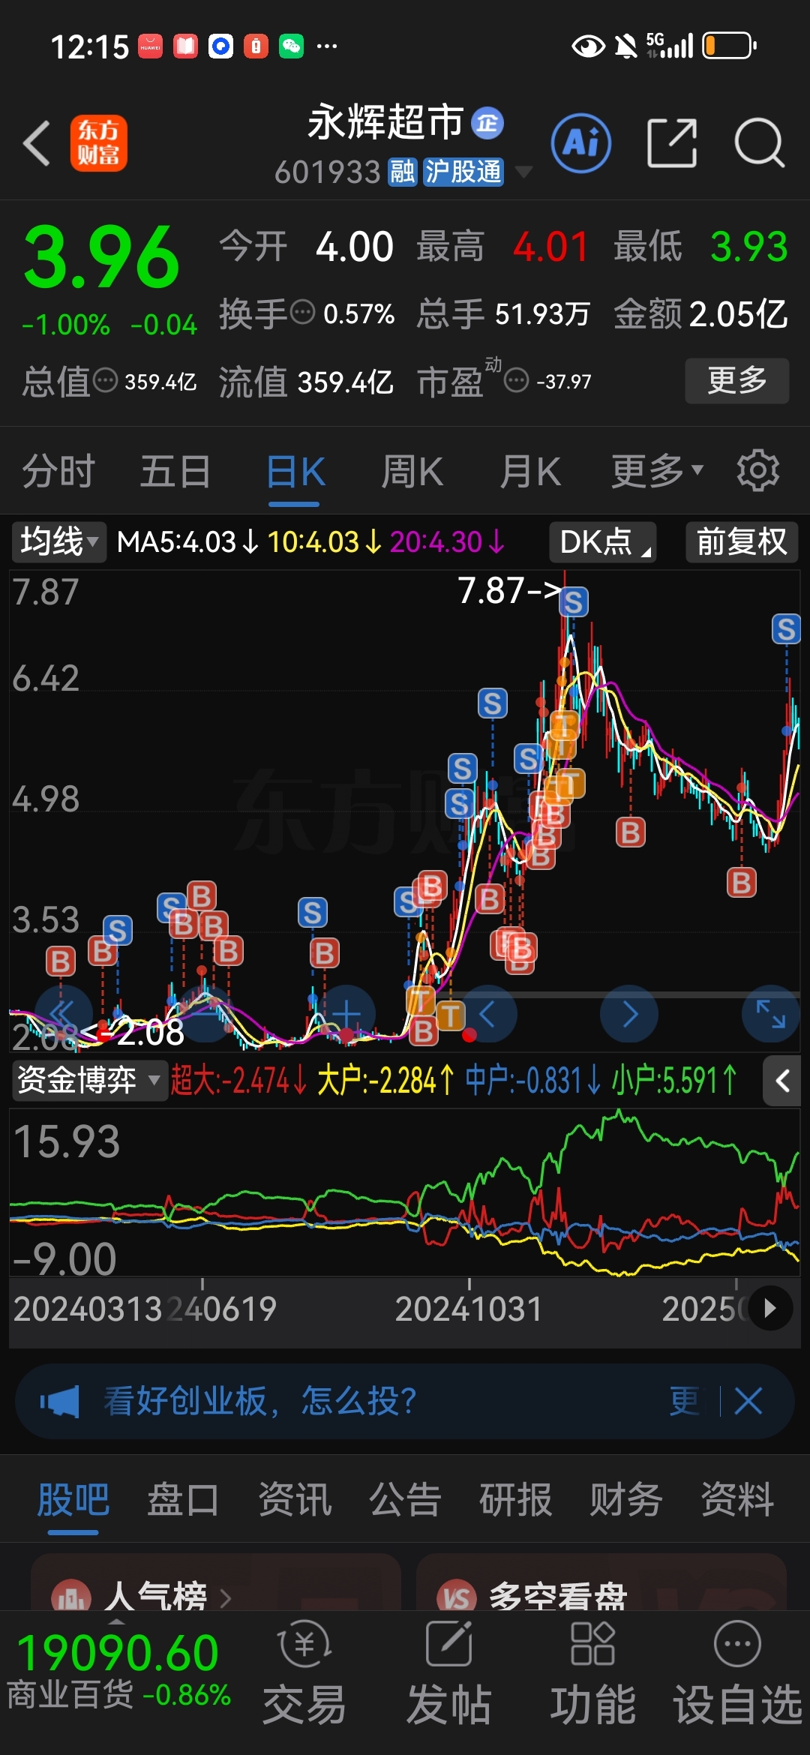Tap play arrow on date axis
Viewport: 810px width, 1755px height.
[770, 1309]
